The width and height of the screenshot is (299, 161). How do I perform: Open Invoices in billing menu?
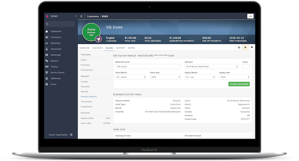pyautogui.click(x=84, y=82)
